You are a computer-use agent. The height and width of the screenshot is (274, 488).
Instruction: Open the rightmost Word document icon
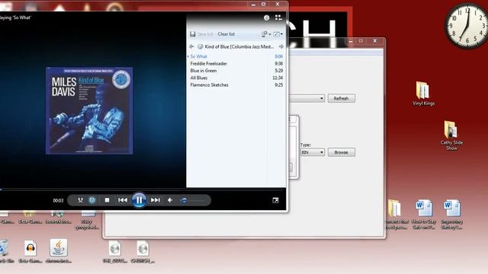click(451, 215)
